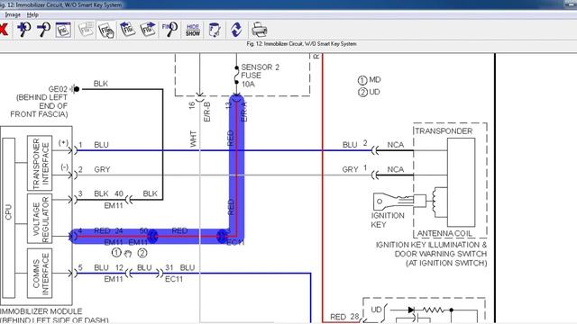Screen dimensions: 577x324
Task: Click the figure title caption under the toolbar
Action: click(x=301, y=44)
